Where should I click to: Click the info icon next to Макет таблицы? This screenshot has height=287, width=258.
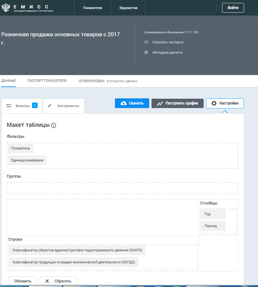[x=54, y=126]
